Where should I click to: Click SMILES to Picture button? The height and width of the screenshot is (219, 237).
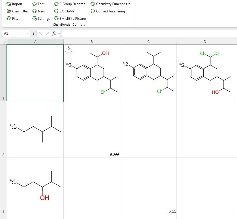click(x=56, y=19)
